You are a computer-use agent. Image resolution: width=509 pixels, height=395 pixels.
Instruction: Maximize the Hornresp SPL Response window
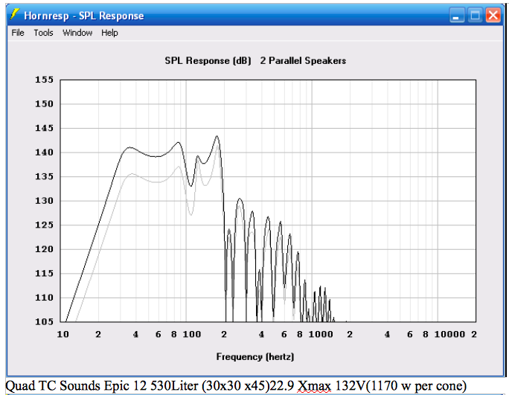pos(475,16)
